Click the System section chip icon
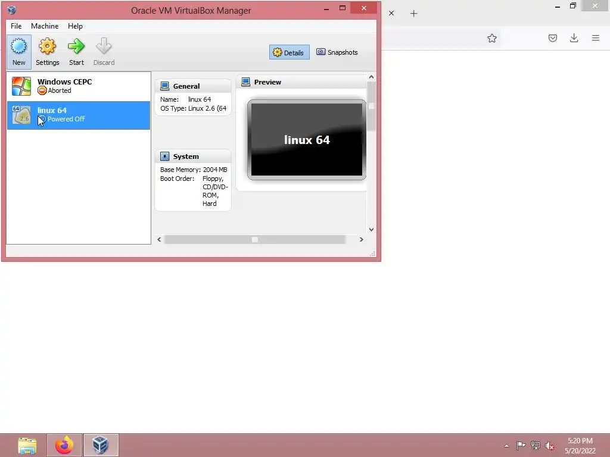 (x=165, y=156)
